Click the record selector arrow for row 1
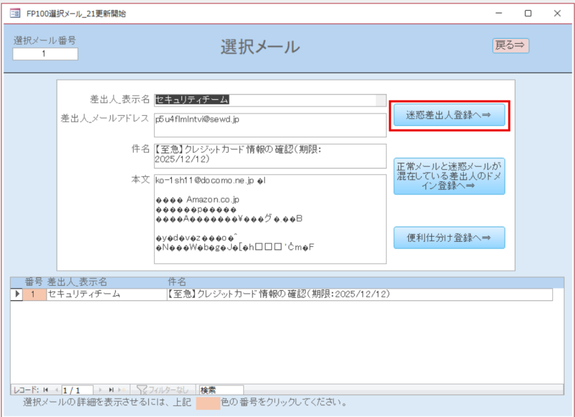The width and height of the screenshot is (575, 417). tap(17, 294)
